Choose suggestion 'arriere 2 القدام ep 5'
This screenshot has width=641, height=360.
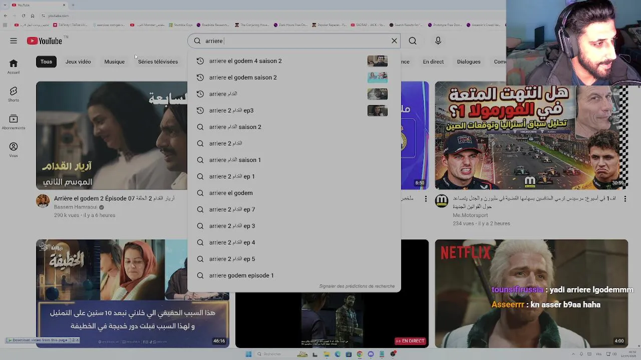tap(294, 259)
